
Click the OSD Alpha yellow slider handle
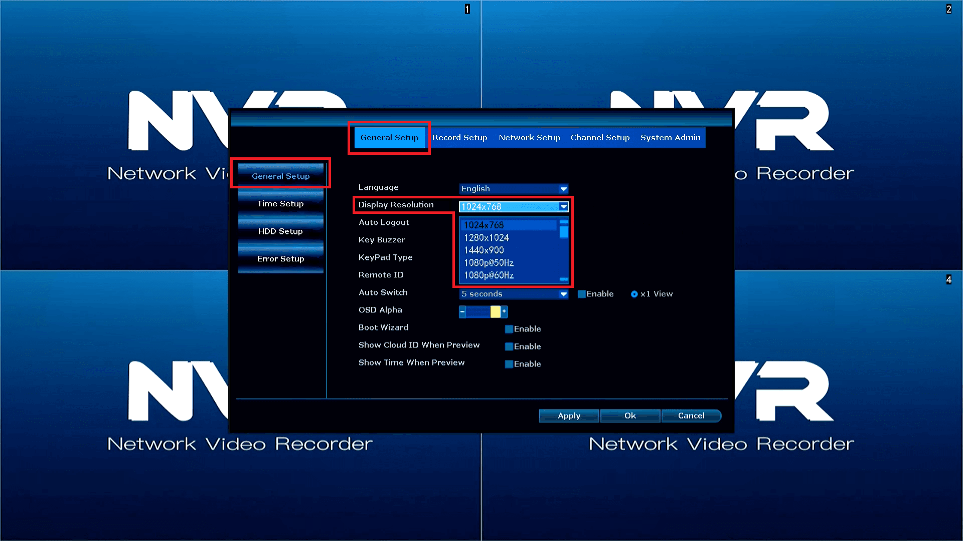(495, 312)
